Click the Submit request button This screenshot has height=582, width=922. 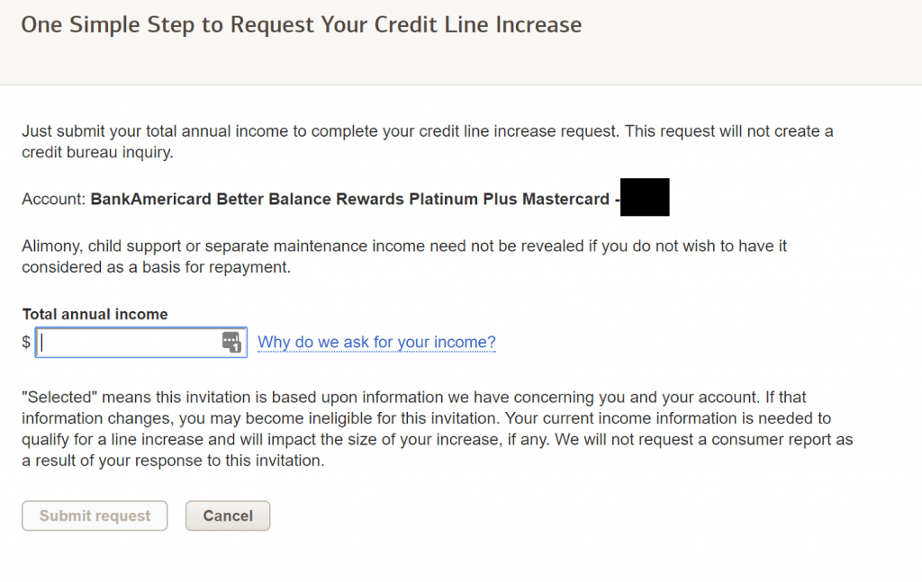tap(95, 515)
